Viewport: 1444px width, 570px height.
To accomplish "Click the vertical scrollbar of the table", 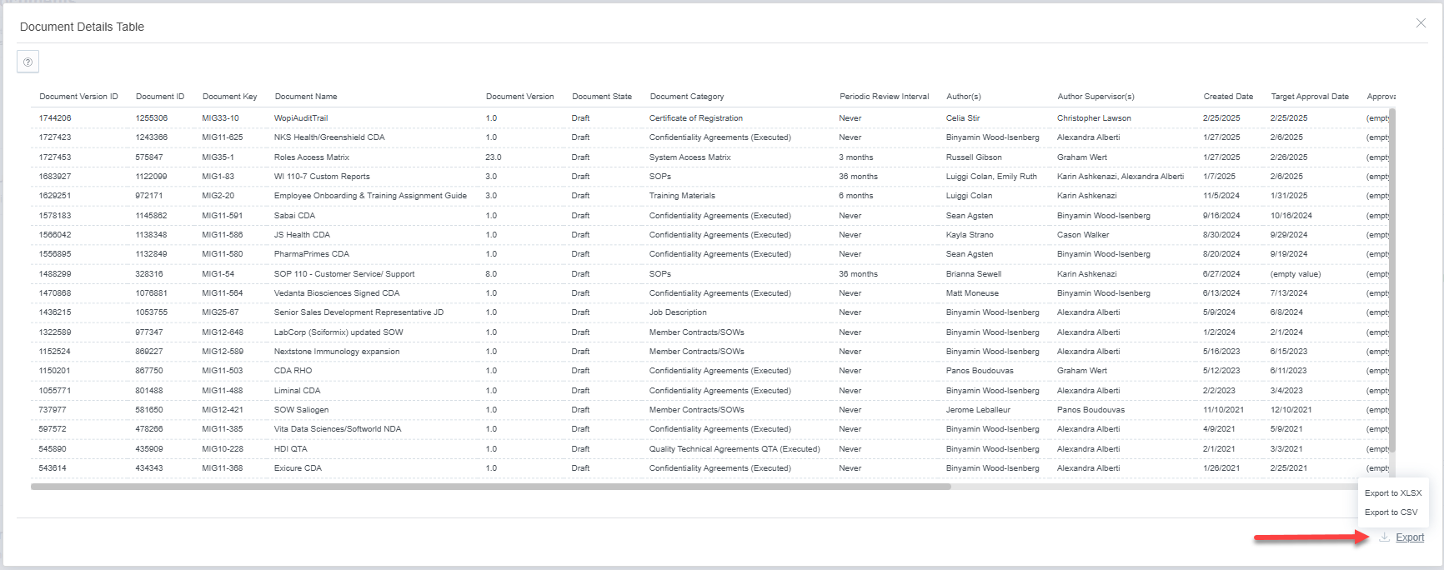I will click(1392, 280).
